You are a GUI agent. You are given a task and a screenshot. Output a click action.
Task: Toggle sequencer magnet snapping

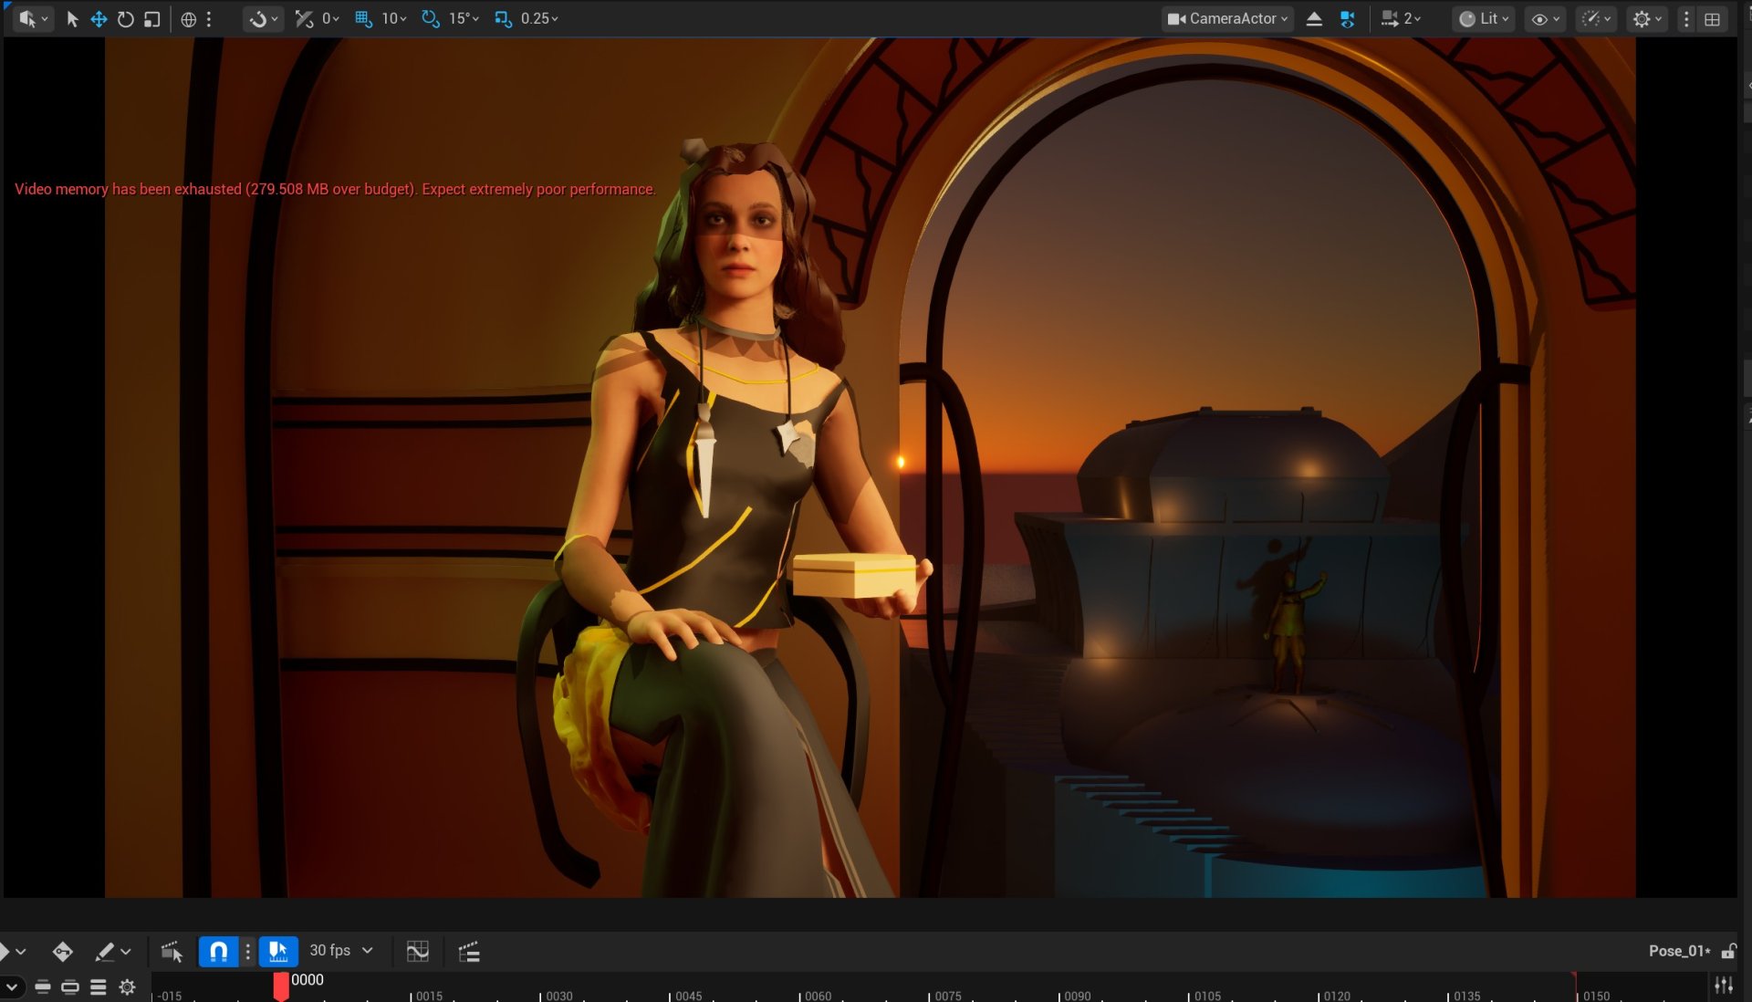(x=218, y=952)
